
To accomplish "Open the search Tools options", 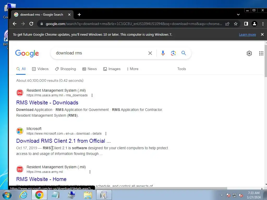I will [181, 69].
